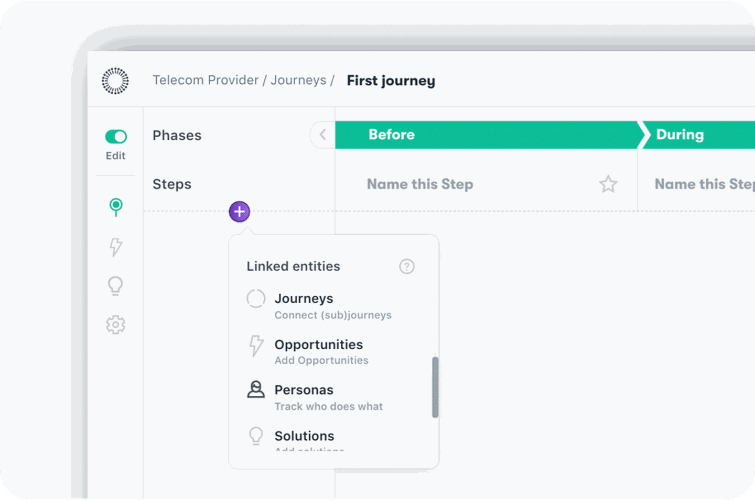
Task: Star the step named "Name this Step"
Action: (608, 184)
